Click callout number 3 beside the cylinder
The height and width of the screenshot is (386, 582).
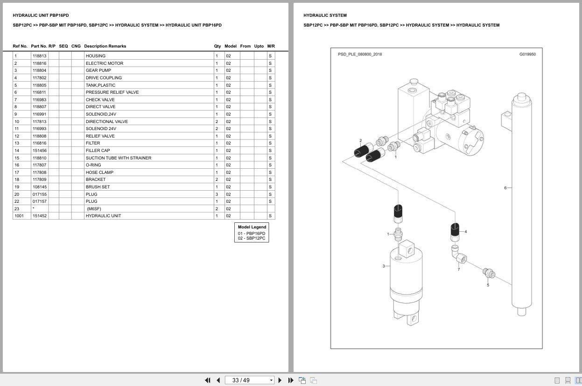coord(384,266)
